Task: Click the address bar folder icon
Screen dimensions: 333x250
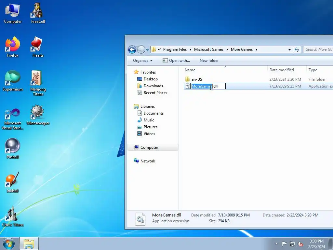Action: pos(153,49)
